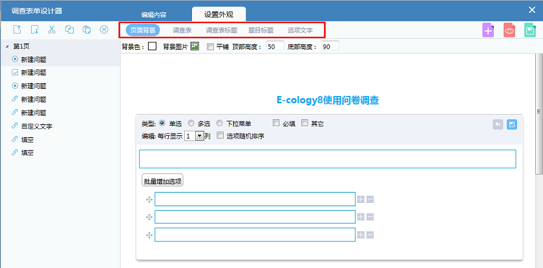543x268 pixels.
Task: Click the circled X delete icon
Action: click(104, 30)
